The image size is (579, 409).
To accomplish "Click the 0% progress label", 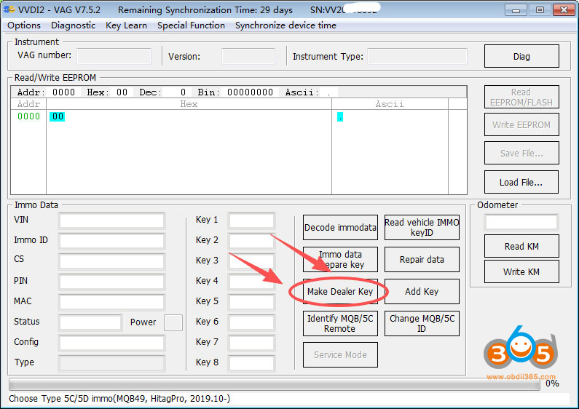I will click(552, 384).
